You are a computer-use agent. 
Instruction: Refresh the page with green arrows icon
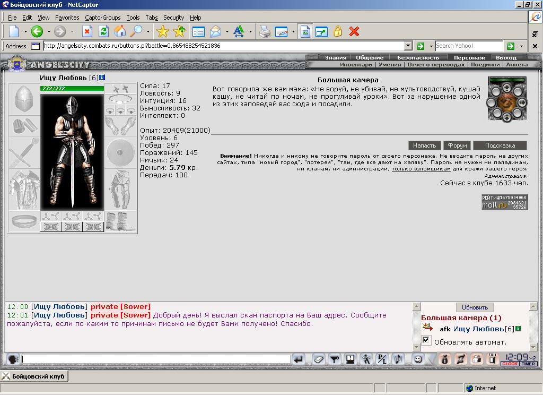click(x=103, y=31)
